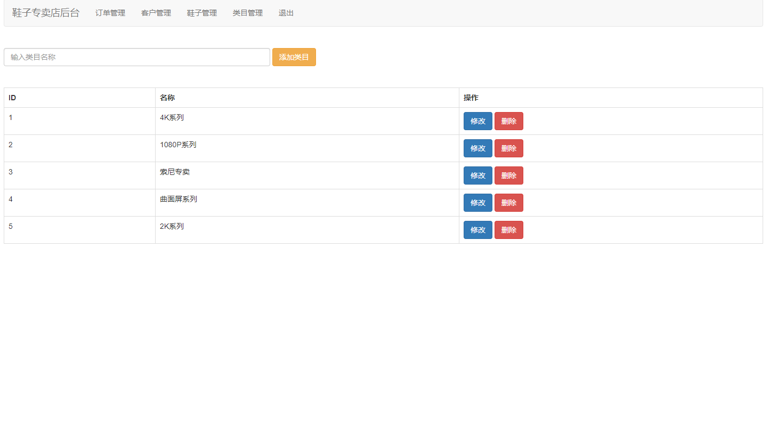Click the 添加类目 button
This screenshot has width=769, height=423.
294,57
